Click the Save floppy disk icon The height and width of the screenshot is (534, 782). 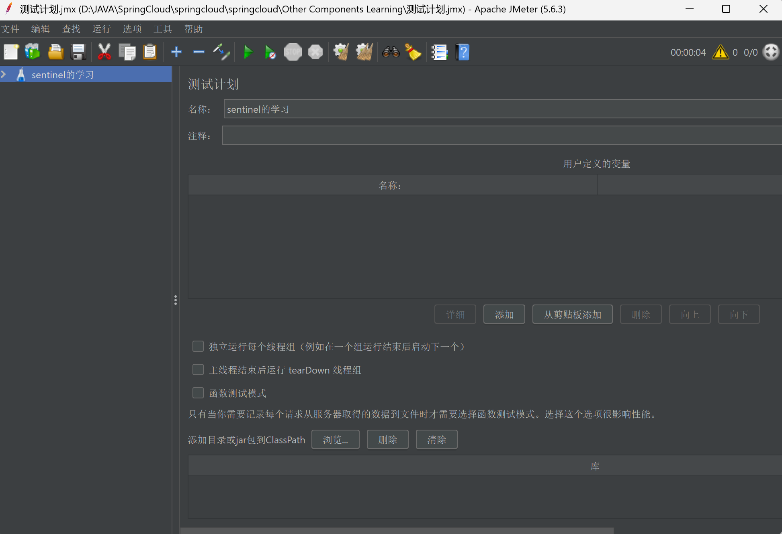pyautogui.click(x=78, y=52)
